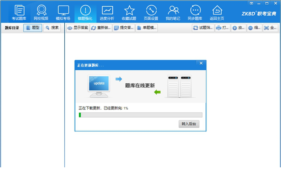281x174 pixels.
Task: Click 同步题库 sync question bank
Action: coord(195,13)
